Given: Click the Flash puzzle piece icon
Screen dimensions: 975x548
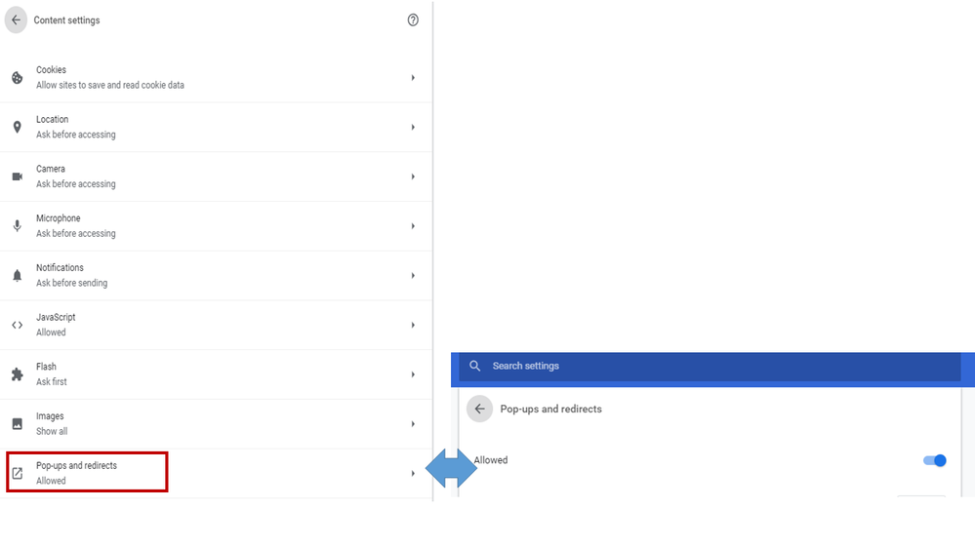Looking at the screenshot, I should (17, 374).
